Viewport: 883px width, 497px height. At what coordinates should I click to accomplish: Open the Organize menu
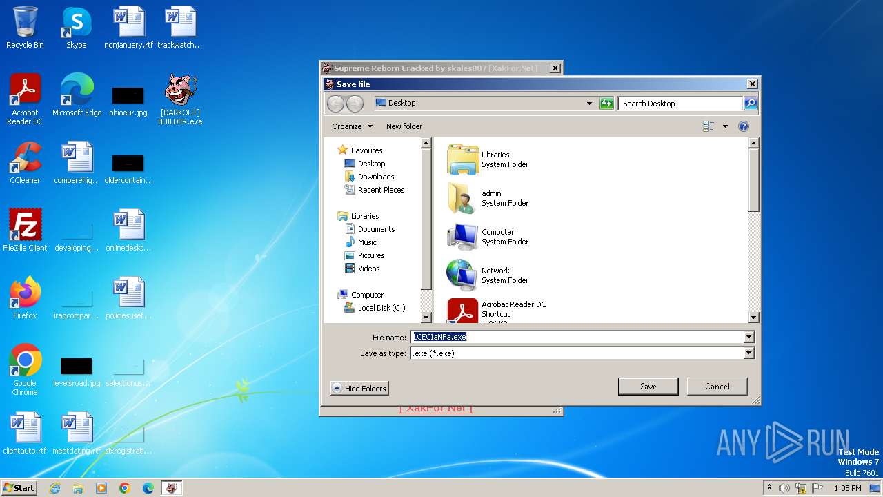[x=352, y=126]
